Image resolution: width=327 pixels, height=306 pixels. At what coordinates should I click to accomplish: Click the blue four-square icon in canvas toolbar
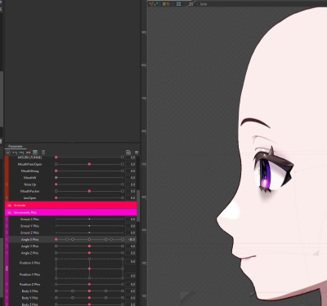tap(178, 4)
